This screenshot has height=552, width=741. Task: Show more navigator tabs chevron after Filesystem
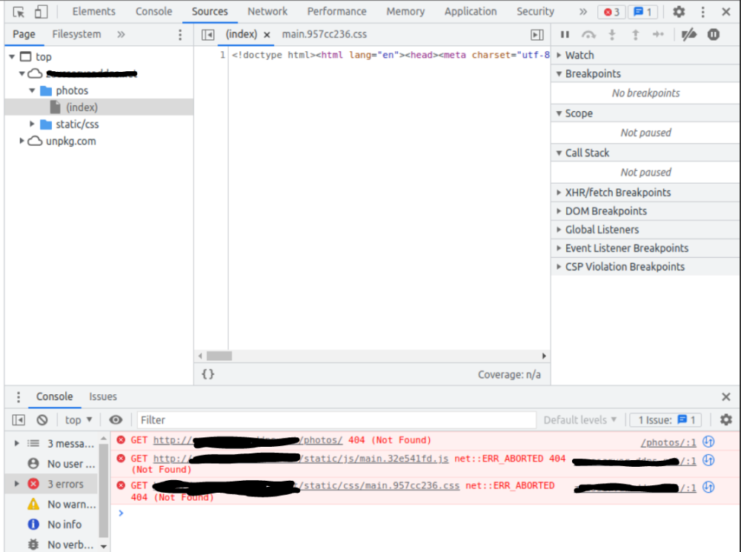pyautogui.click(x=121, y=34)
